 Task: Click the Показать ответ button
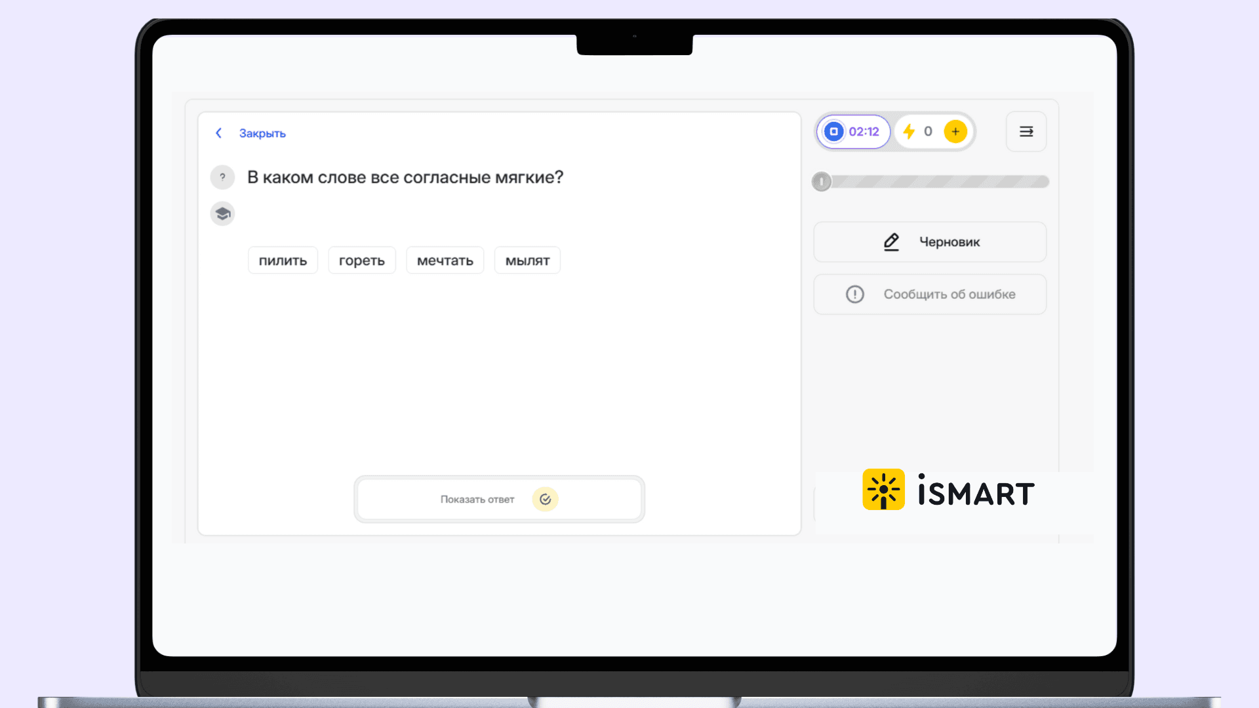click(499, 500)
